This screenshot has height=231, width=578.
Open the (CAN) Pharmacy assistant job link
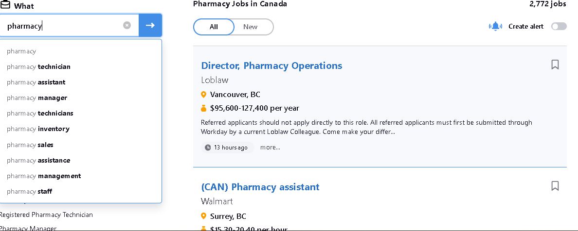[x=260, y=187]
